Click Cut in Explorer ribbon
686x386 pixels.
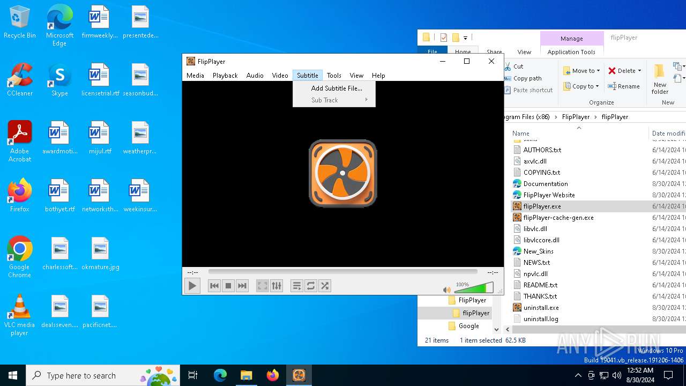coord(513,66)
